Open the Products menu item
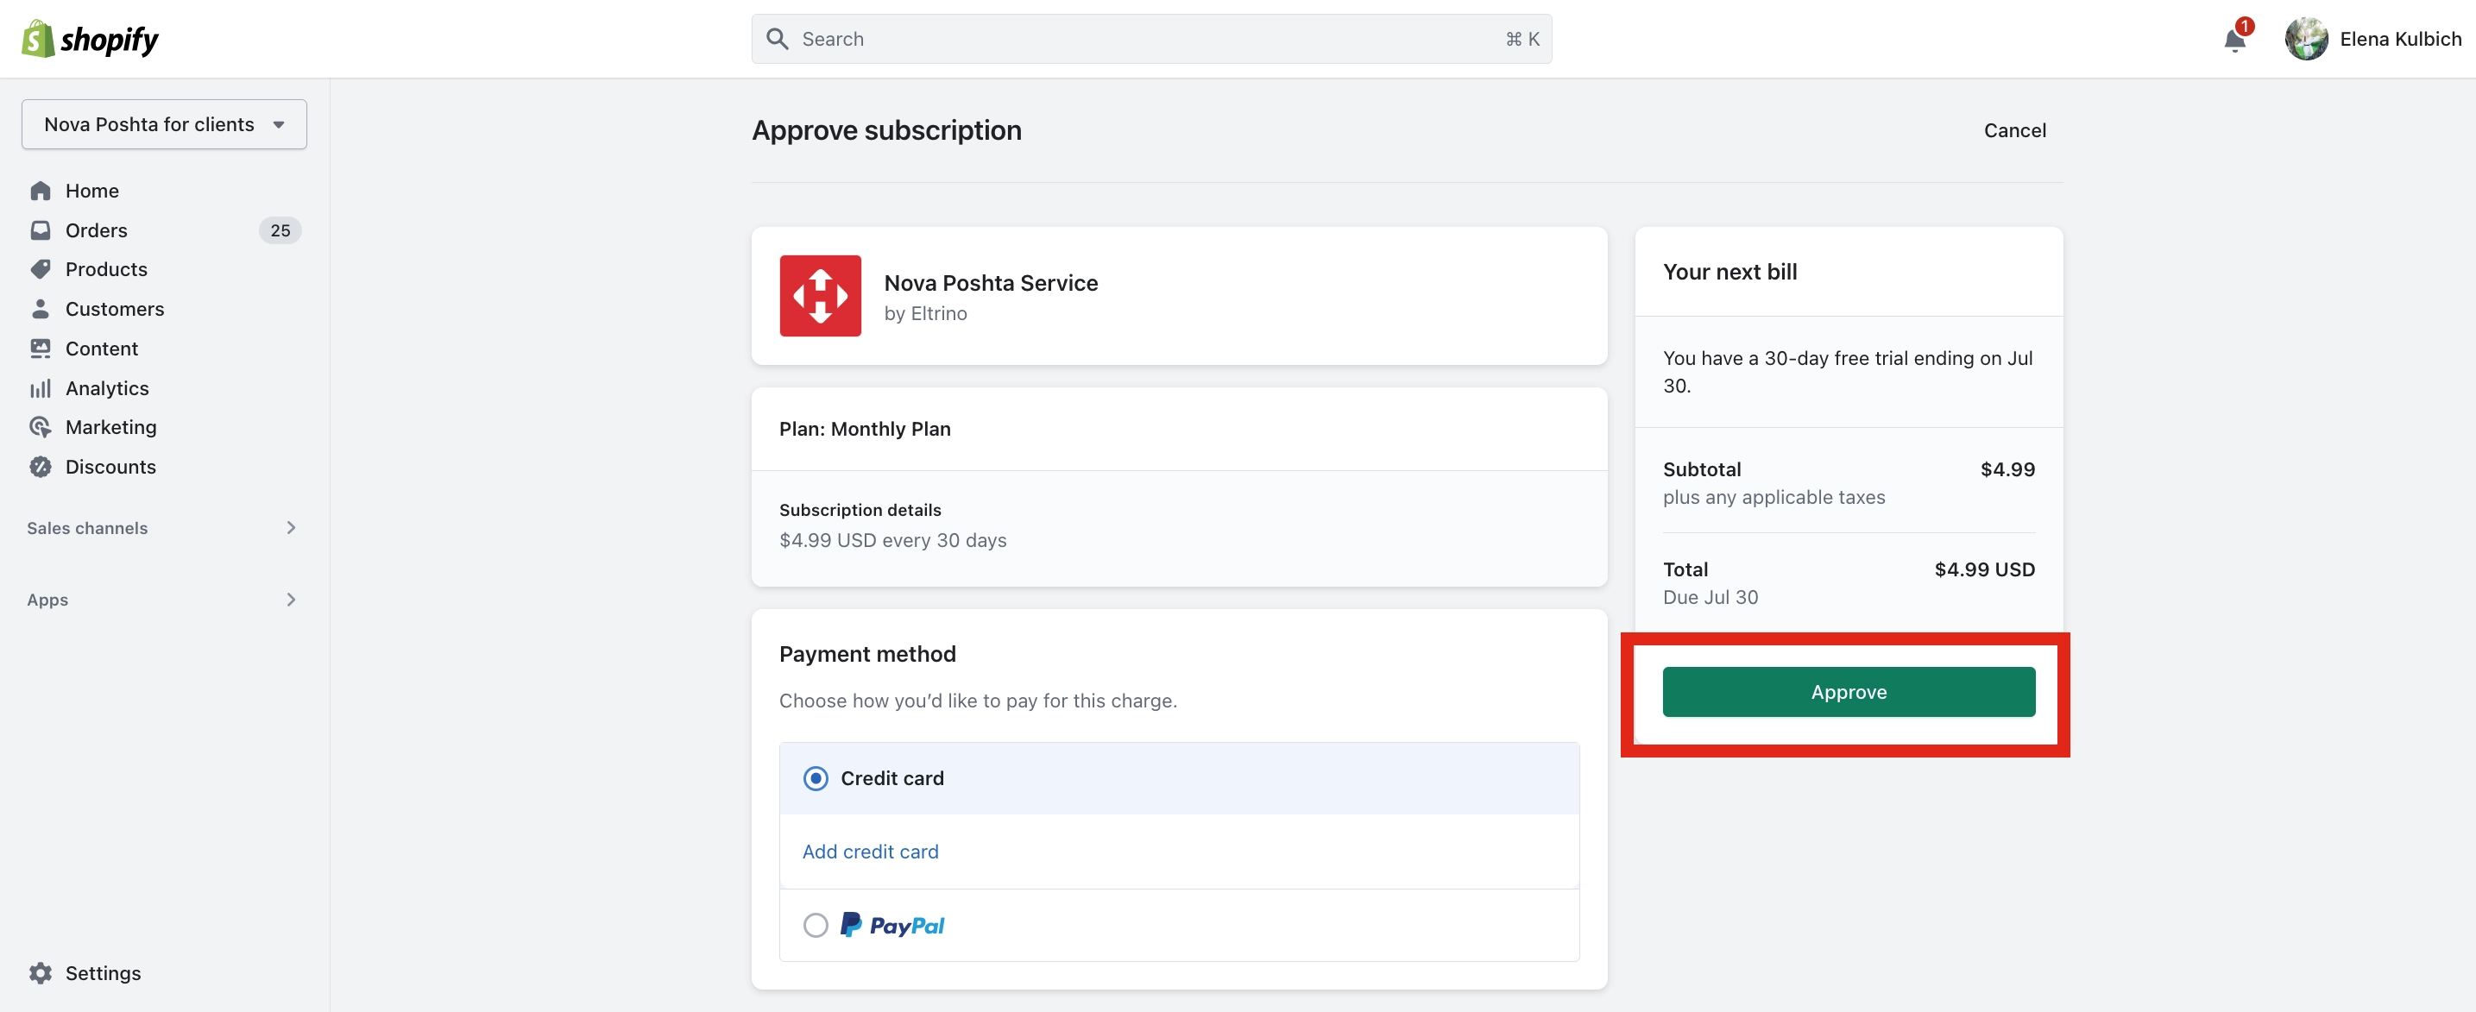 click(107, 270)
